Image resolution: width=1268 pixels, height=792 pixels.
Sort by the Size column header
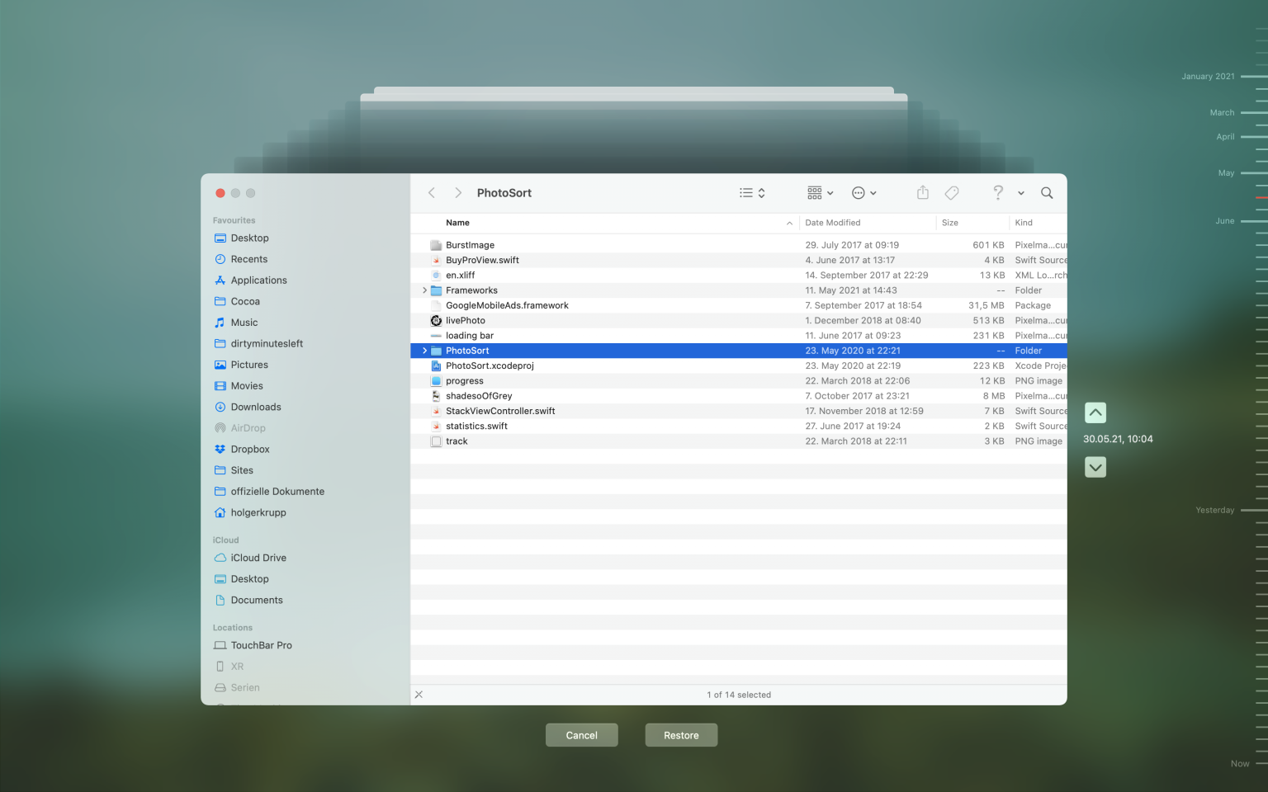950,223
